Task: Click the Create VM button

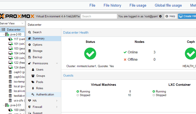Action: [x=187, y=16]
